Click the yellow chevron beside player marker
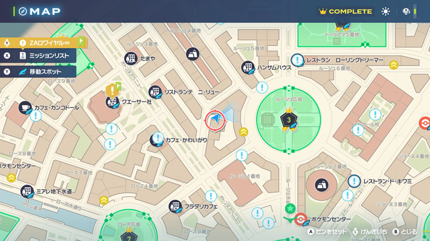Viewport: 430px width, 241px height. [x=244, y=132]
